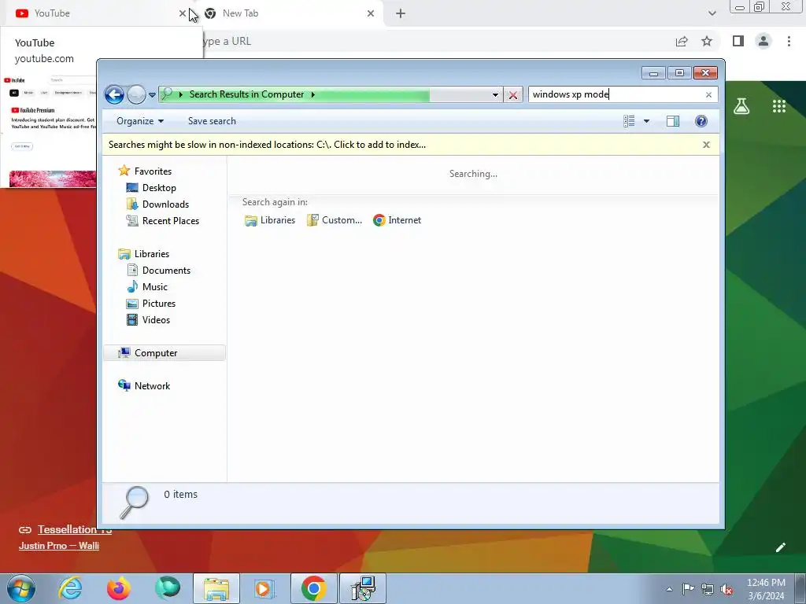Screen dimensions: 806x604
Task: Launch Internet Explorer from the taskbar
Action: tap(70, 588)
